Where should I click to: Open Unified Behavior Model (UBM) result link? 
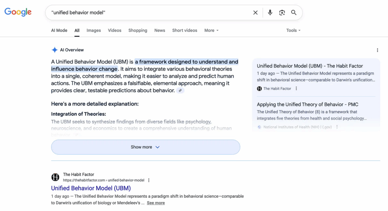[91, 188]
